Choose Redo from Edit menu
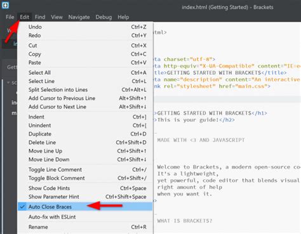301x234 pixels. tap(85, 36)
